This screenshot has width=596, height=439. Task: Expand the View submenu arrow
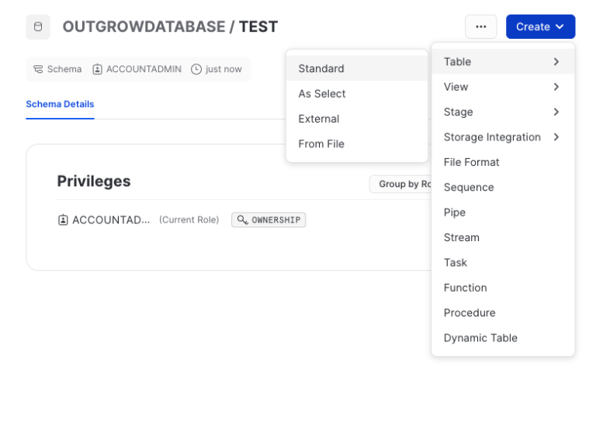(x=556, y=87)
